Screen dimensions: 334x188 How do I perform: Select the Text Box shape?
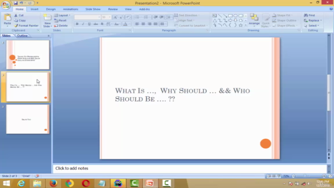coord(214,16)
